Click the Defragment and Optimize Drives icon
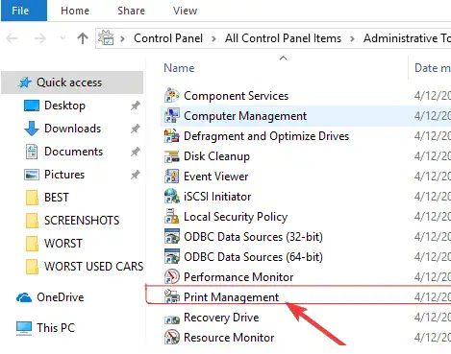This screenshot has width=451, height=354. (172, 136)
